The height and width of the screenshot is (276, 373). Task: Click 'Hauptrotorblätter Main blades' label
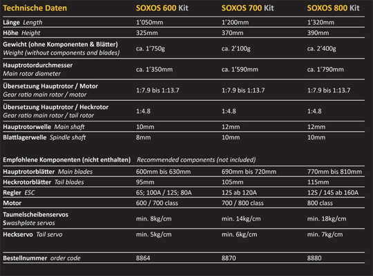48,172
